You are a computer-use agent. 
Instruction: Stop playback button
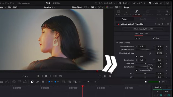[46, 76]
